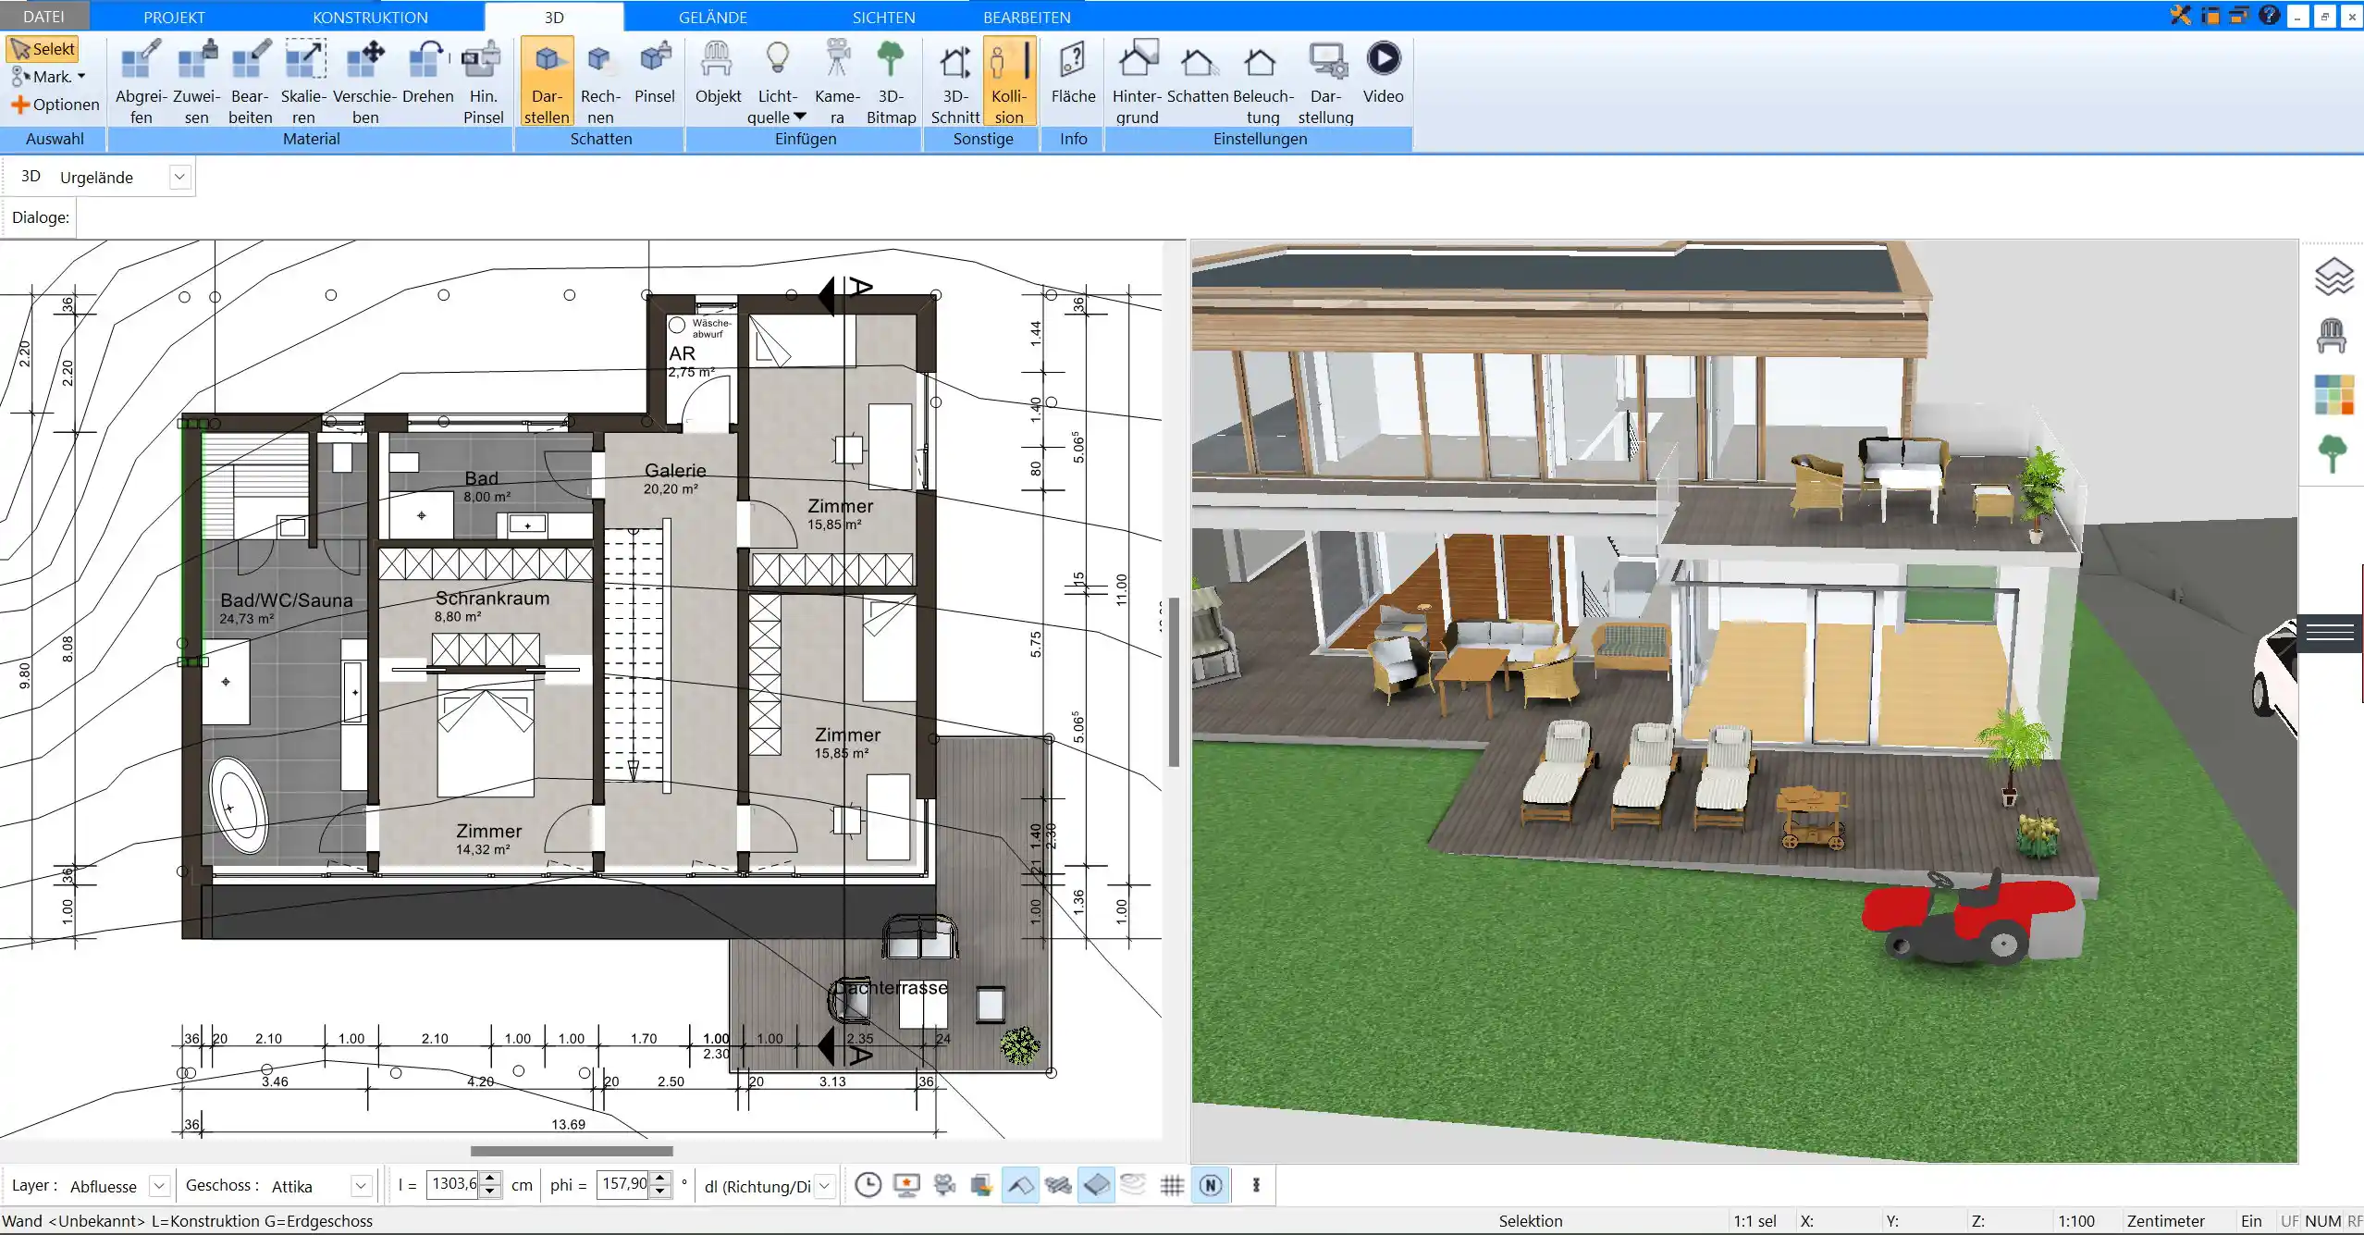Pick the Verschieben material tool
This screenshot has width=2364, height=1235.
point(365,81)
